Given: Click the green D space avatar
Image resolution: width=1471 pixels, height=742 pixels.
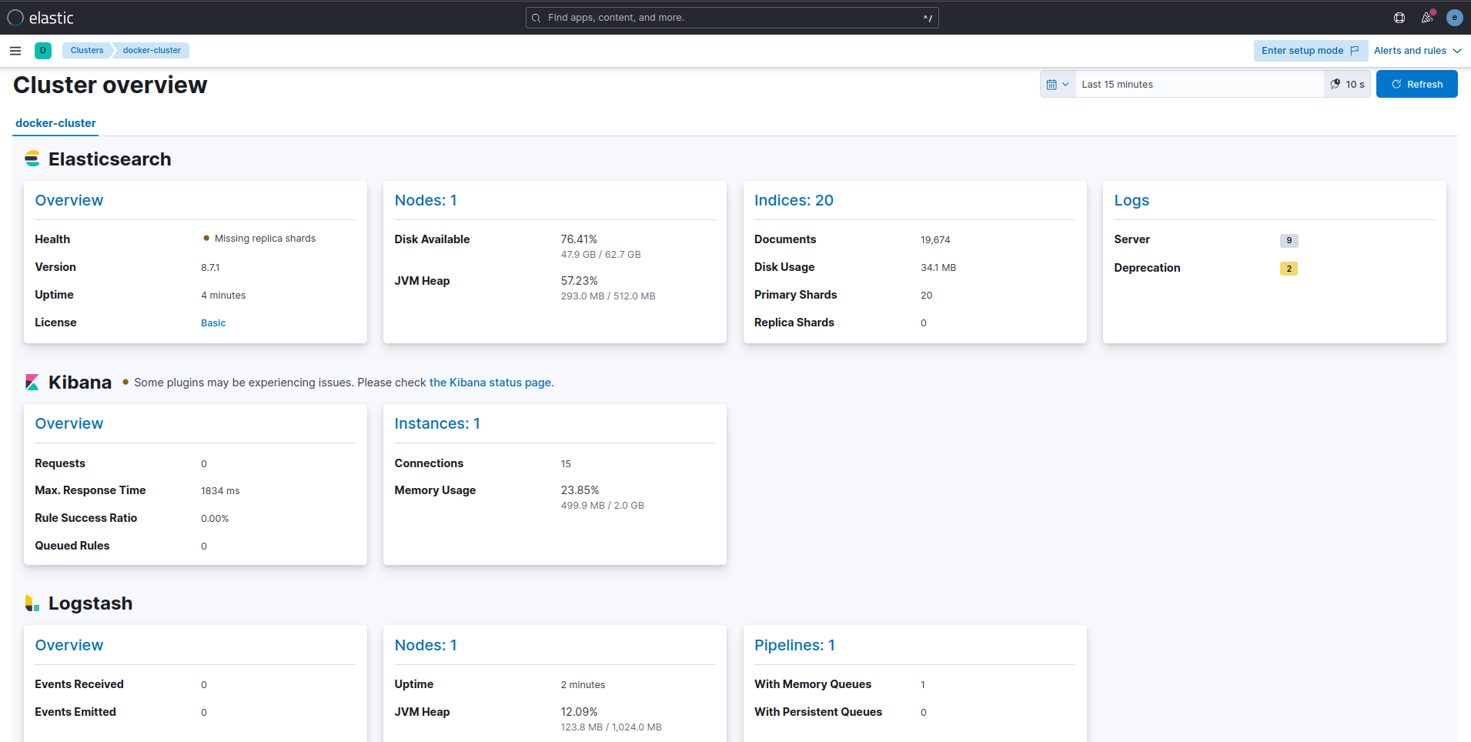Looking at the screenshot, I should pos(43,51).
